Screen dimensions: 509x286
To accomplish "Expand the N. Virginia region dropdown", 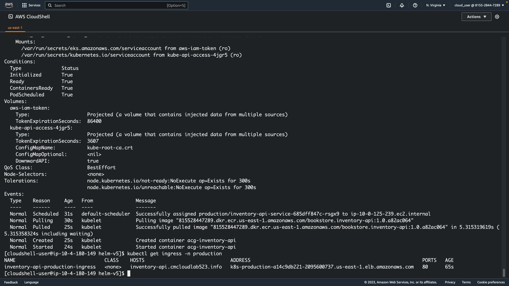I will point(436,5).
